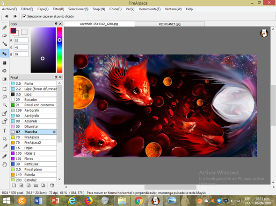Click the R value input field
This screenshot has height=206, width=276.
coord(21,41)
